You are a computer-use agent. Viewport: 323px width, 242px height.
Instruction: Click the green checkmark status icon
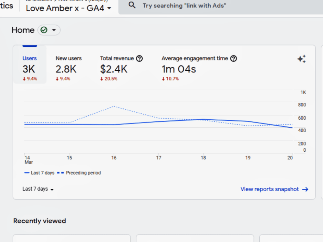tap(44, 30)
